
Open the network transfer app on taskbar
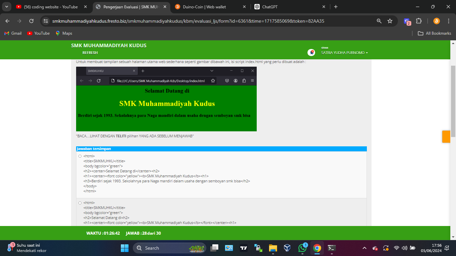pyautogui.click(x=258, y=248)
